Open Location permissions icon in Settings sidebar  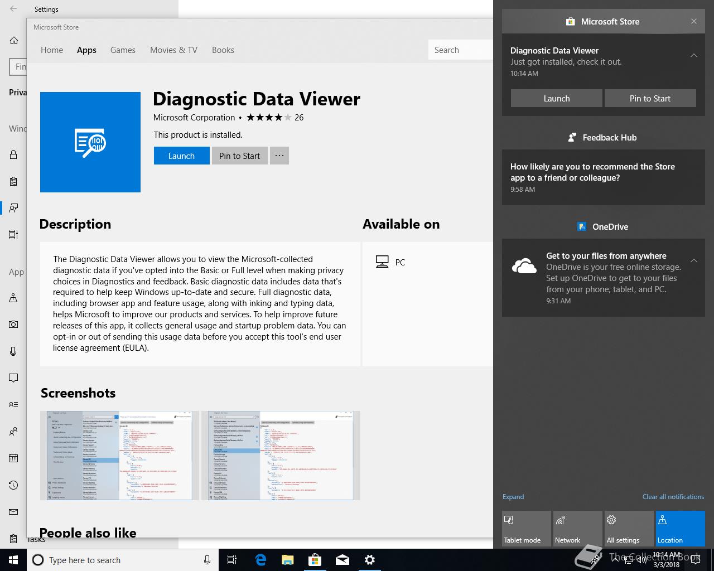(x=13, y=298)
